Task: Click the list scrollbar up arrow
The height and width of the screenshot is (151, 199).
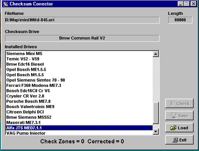Action: pos(156,54)
